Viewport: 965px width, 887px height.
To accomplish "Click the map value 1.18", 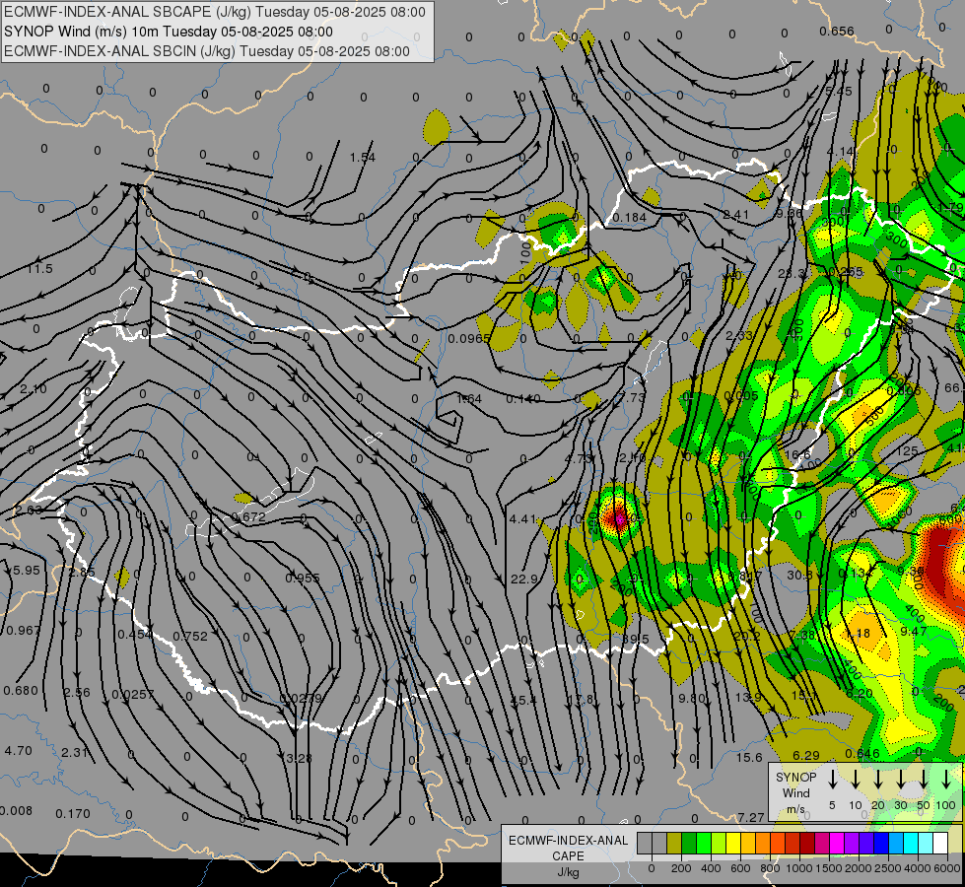I will (858, 634).
